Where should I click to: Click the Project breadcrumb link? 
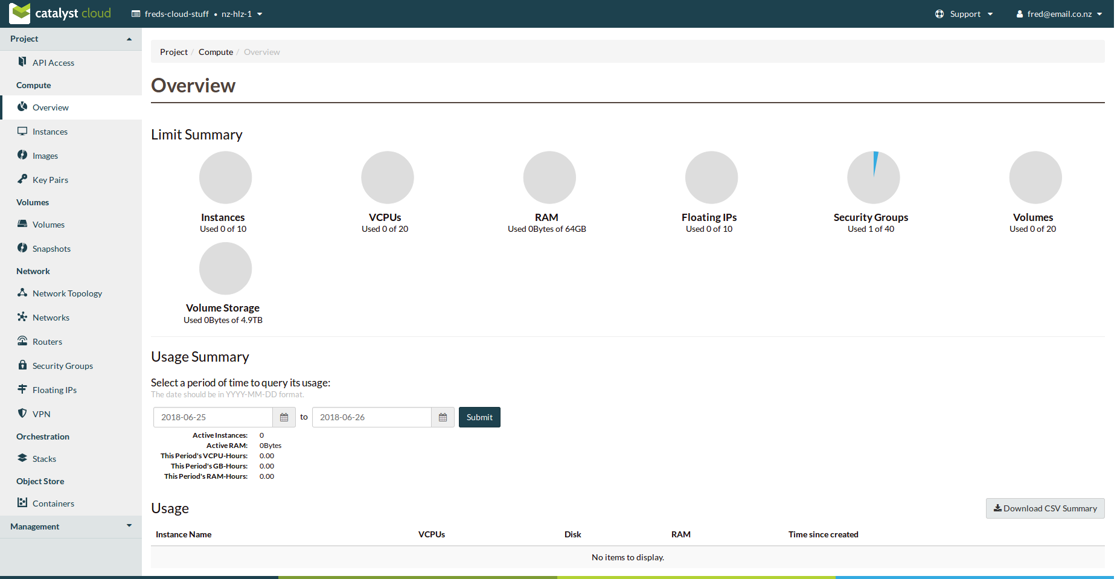pyautogui.click(x=174, y=52)
